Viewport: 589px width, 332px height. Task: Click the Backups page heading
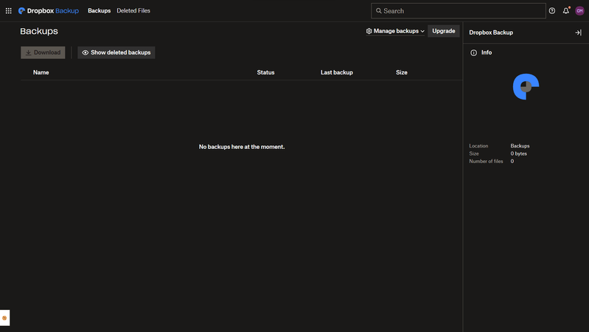pyautogui.click(x=39, y=31)
